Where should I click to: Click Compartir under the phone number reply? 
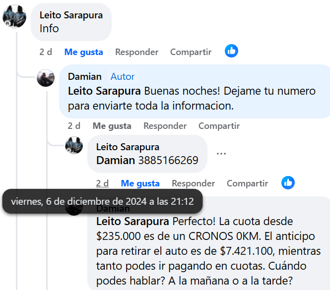pyautogui.click(x=247, y=183)
